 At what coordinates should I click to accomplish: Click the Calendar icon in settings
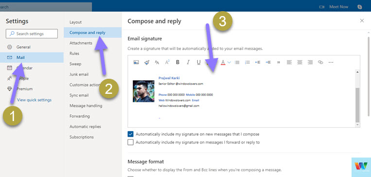[x=9, y=68]
